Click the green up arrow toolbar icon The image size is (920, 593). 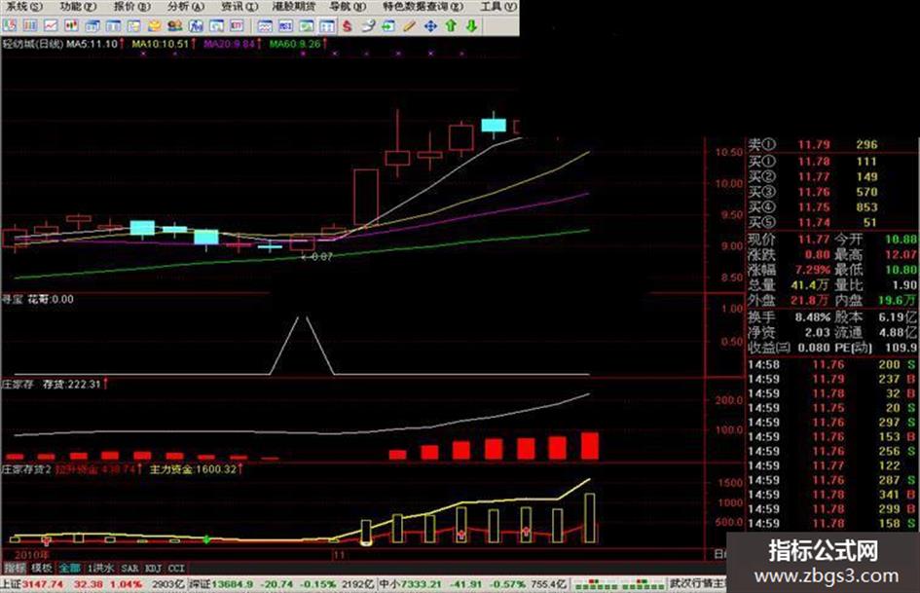coord(451,26)
